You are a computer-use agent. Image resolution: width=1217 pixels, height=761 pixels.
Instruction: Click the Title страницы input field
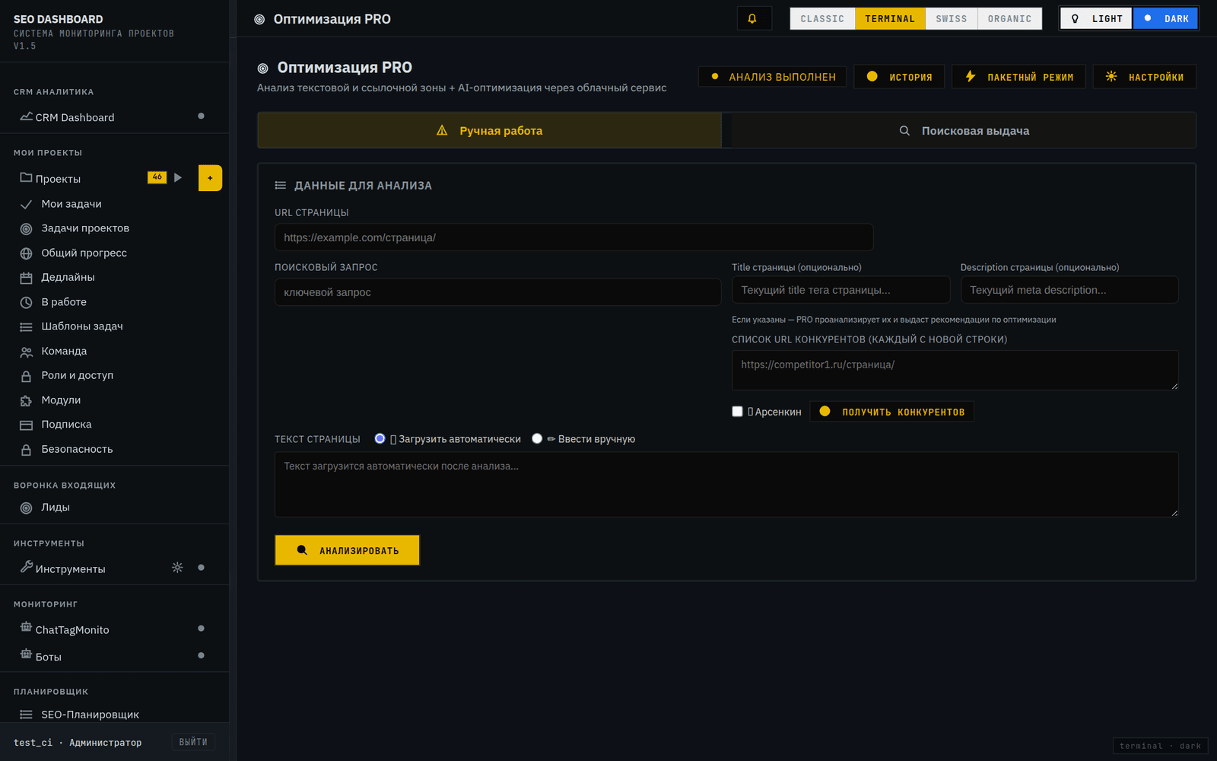tap(840, 290)
